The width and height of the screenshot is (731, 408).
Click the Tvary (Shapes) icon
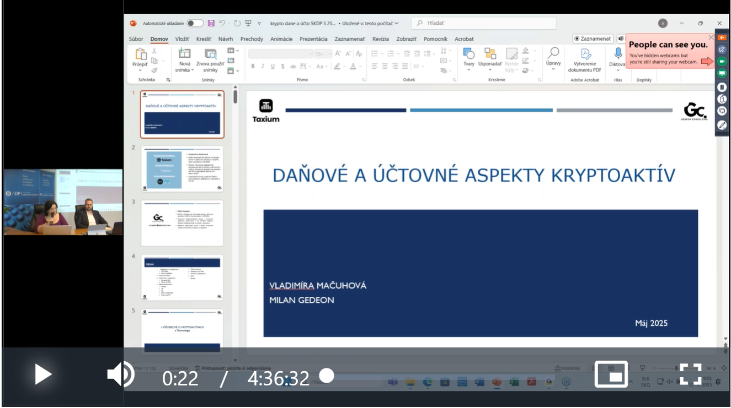(x=469, y=53)
